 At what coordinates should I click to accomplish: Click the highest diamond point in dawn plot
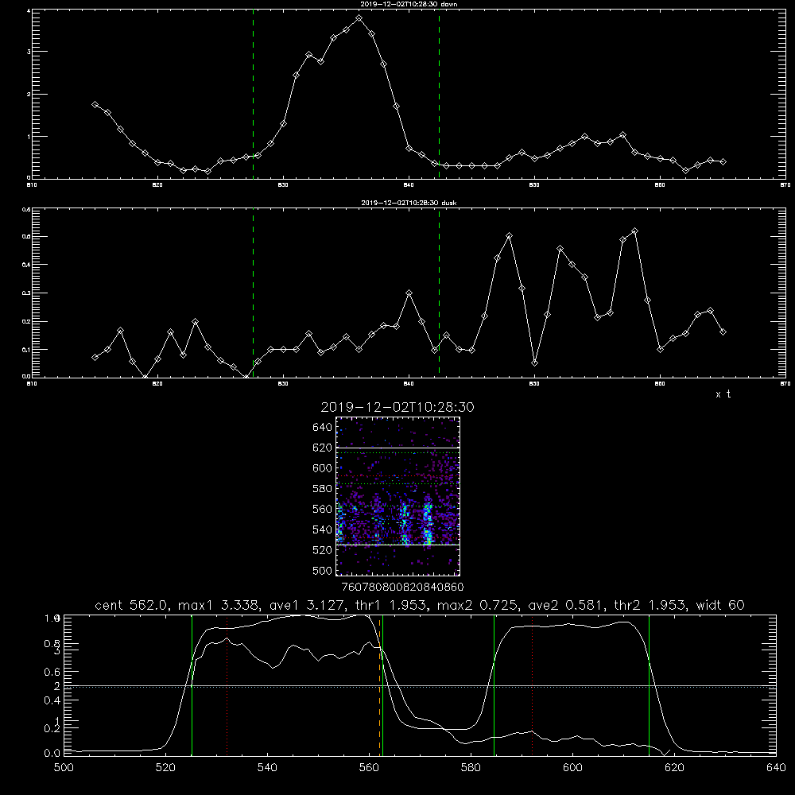click(359, 17)
